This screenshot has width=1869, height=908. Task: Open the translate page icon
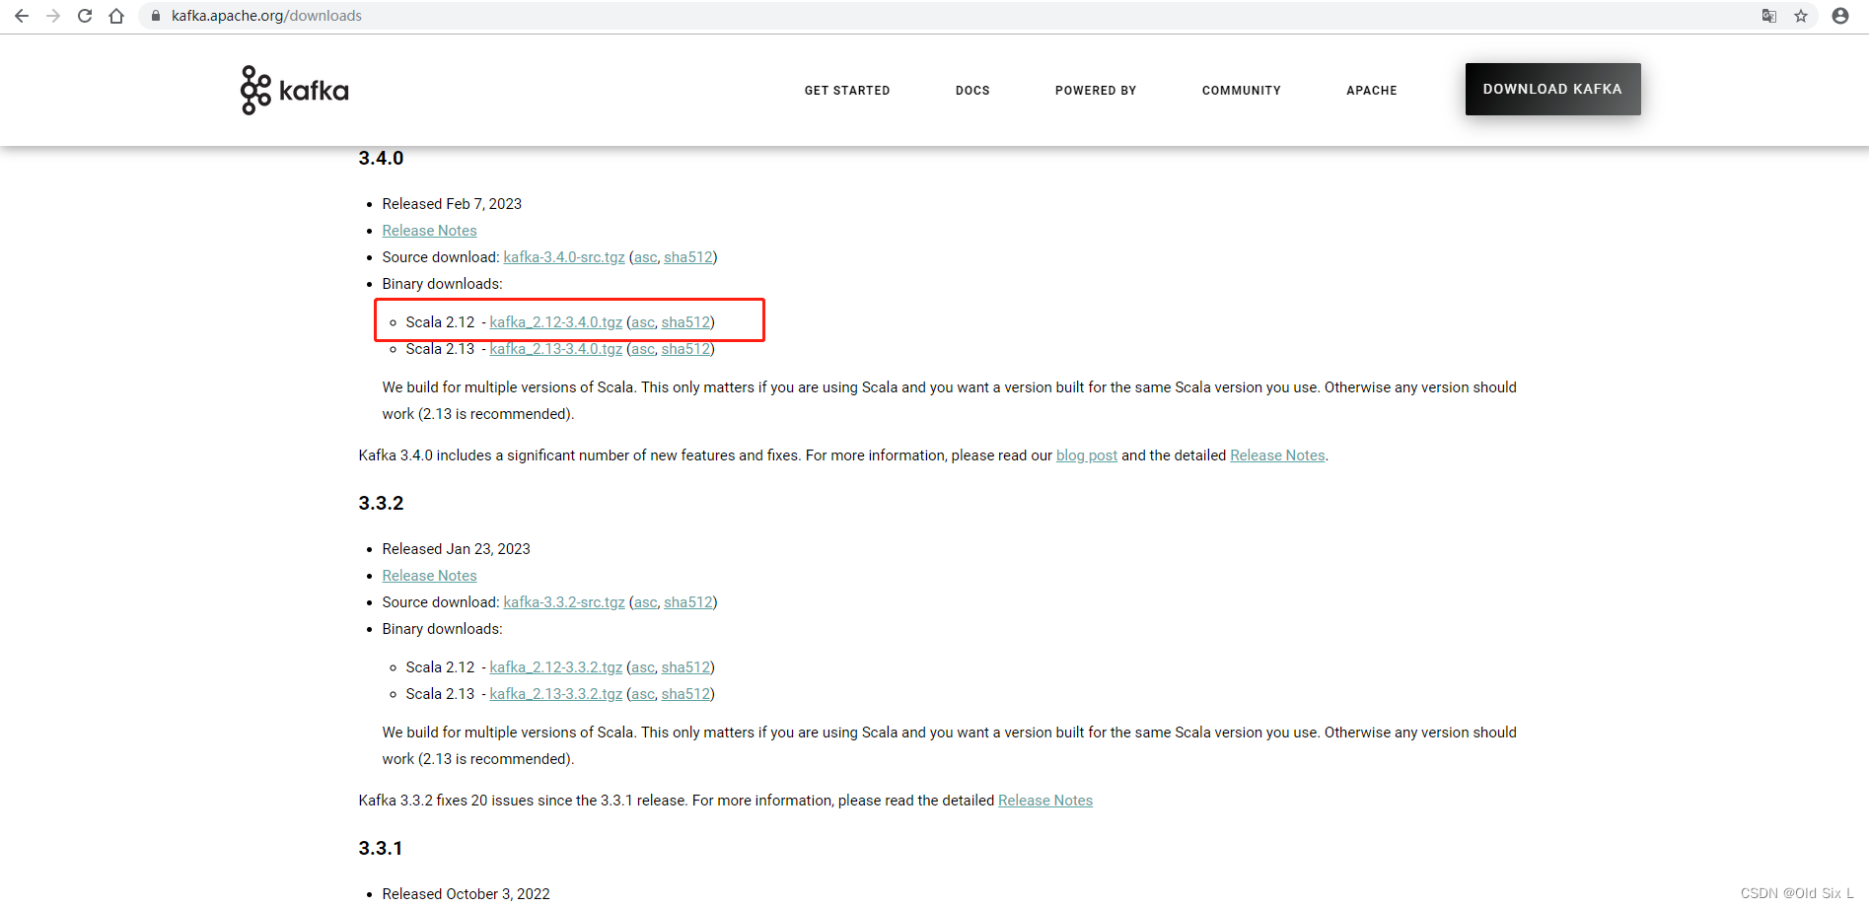pos(1769,16)
